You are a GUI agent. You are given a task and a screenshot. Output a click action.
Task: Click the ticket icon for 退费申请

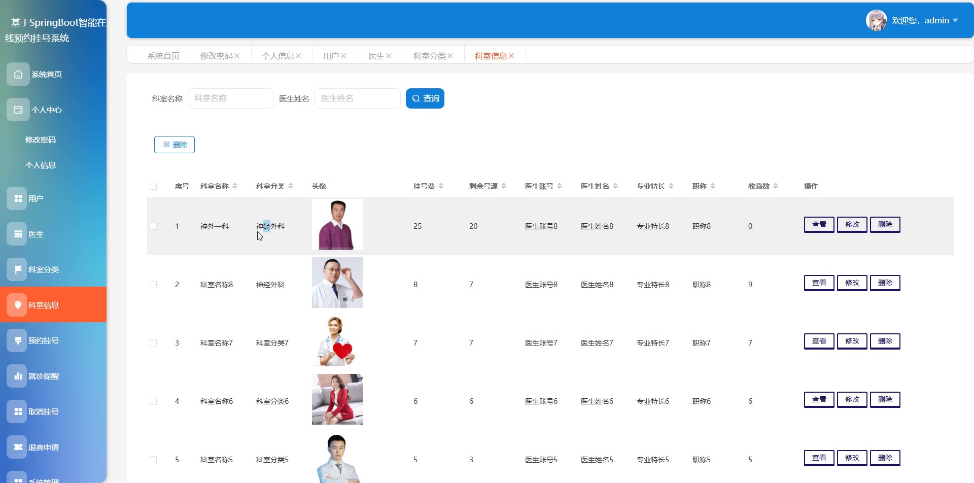(x=18, y=447)
